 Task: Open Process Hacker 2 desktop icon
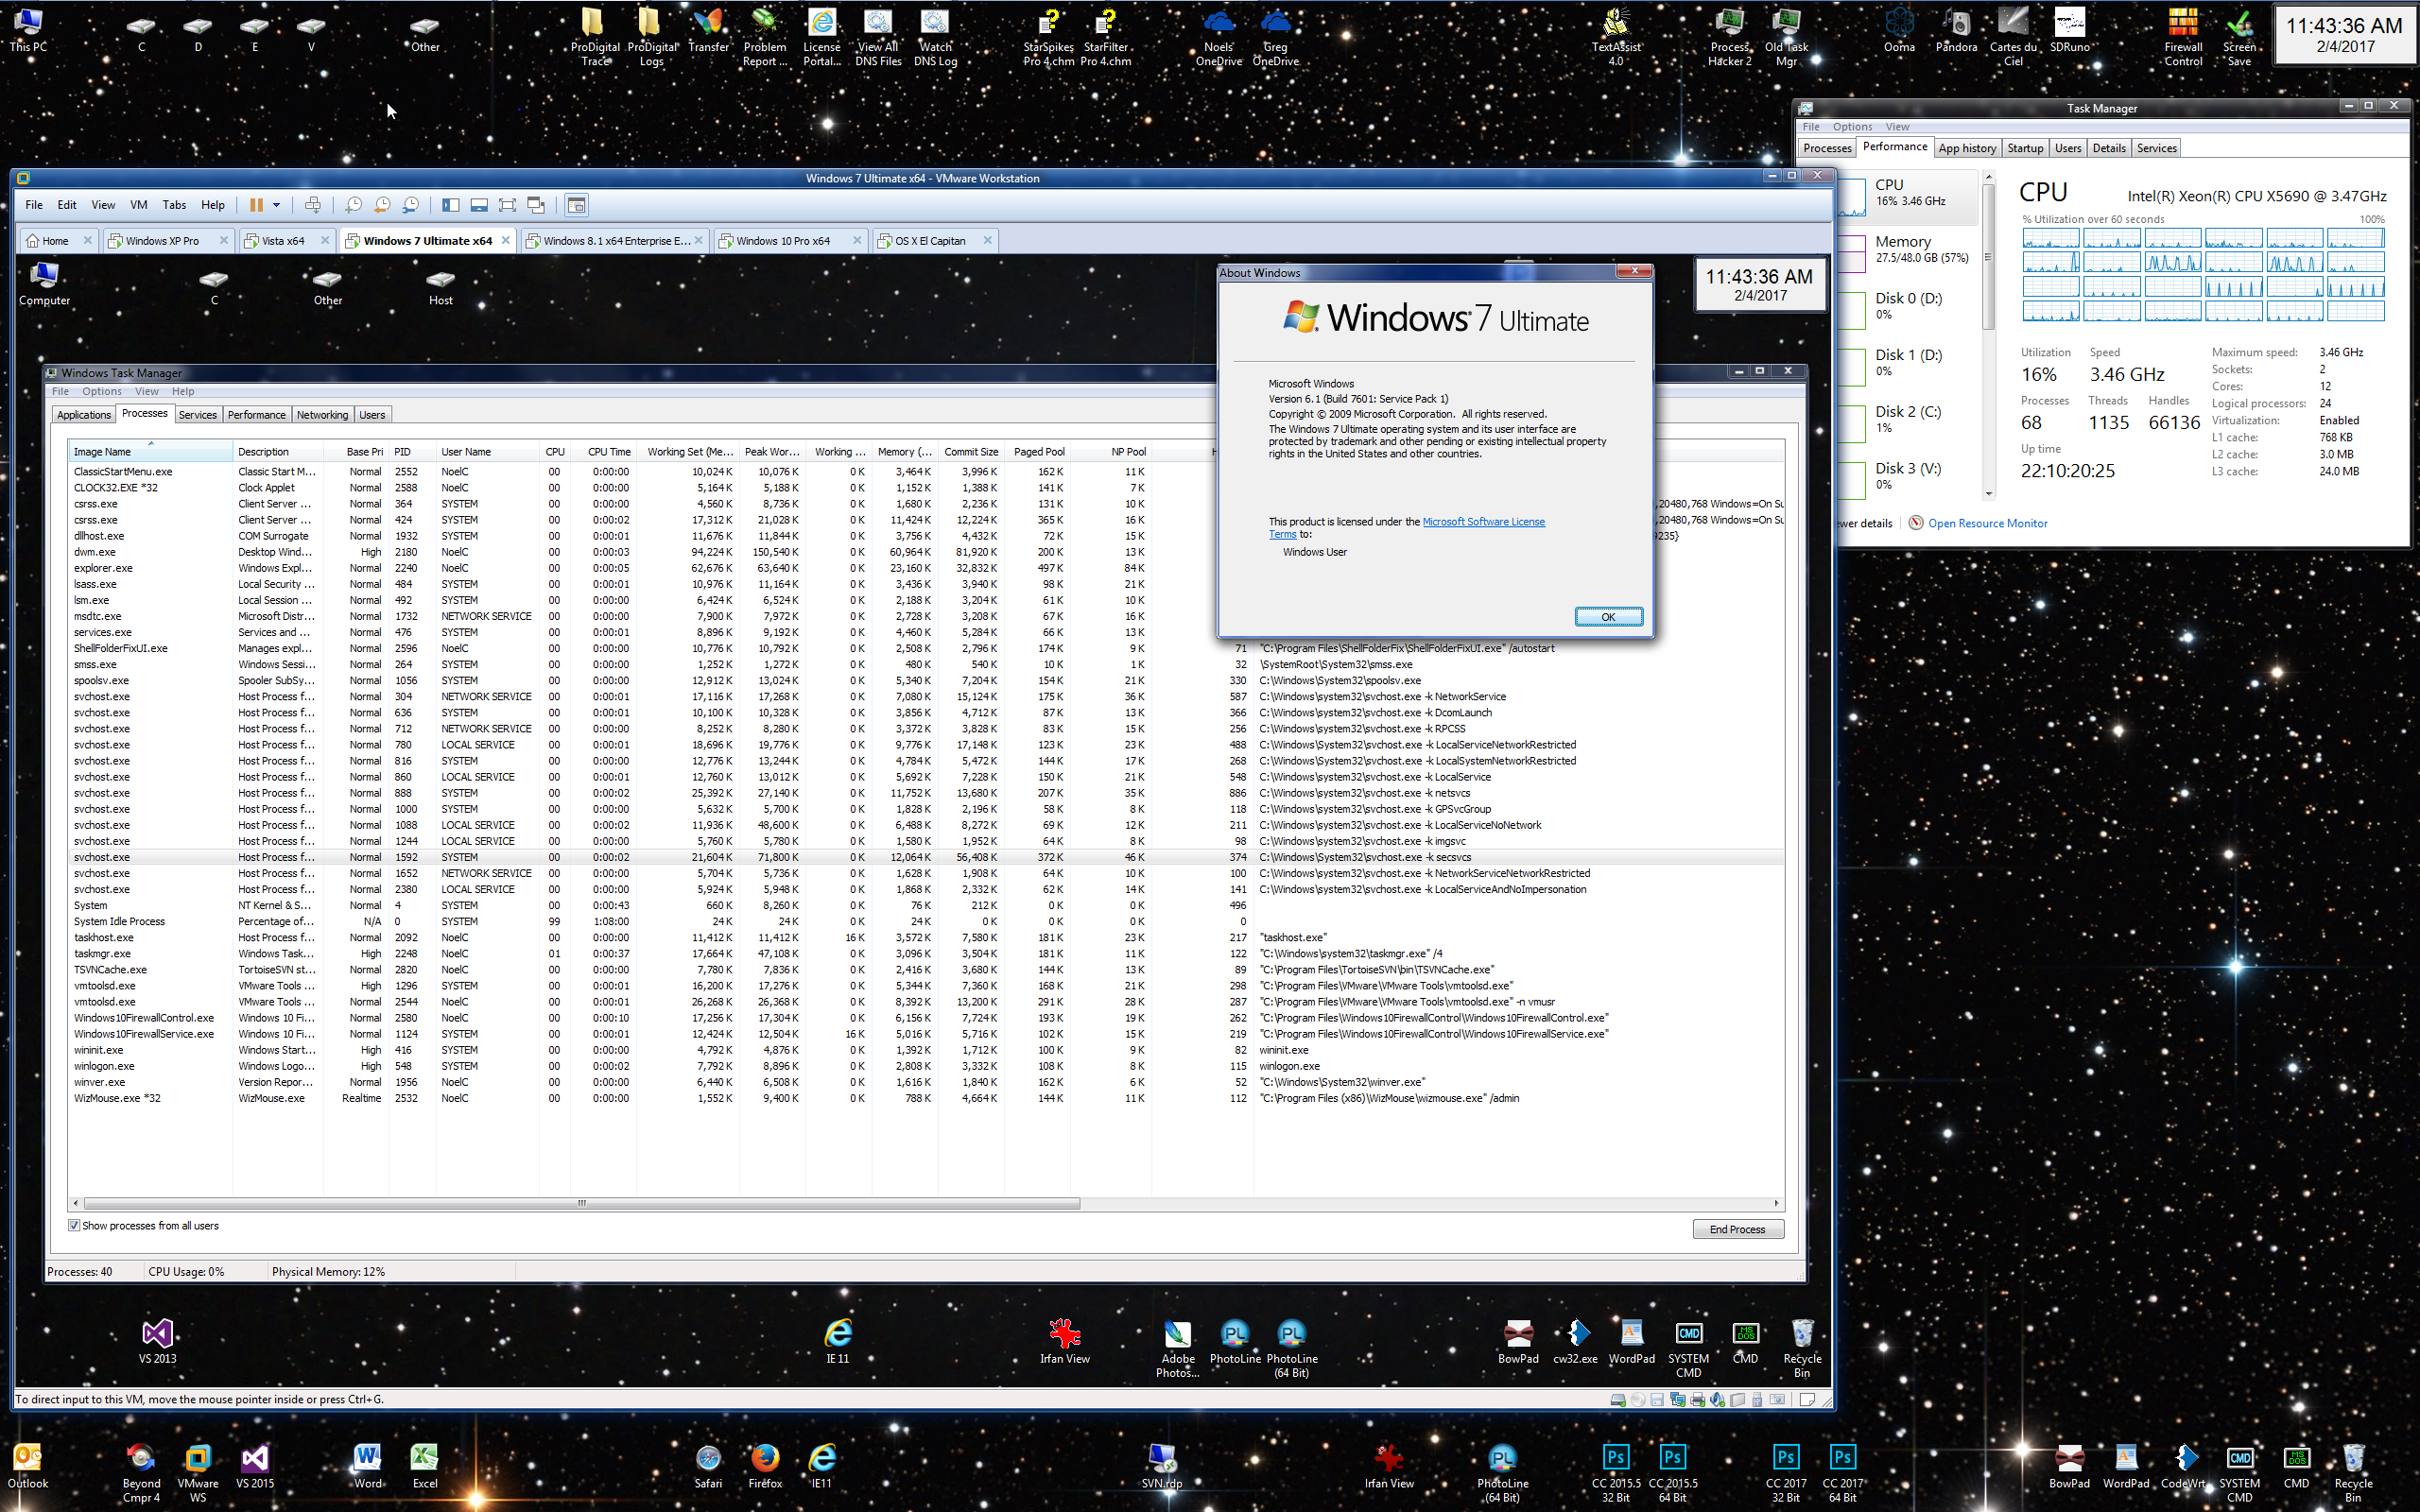click(x=1729, y=38)
